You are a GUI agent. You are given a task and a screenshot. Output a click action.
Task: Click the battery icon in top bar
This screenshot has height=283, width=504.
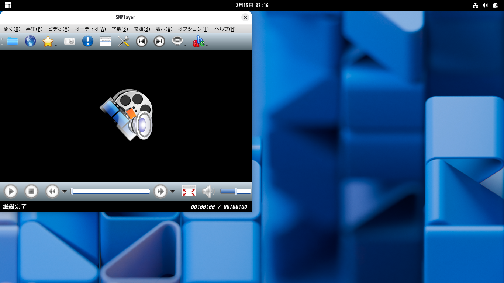tap(496, 5)
